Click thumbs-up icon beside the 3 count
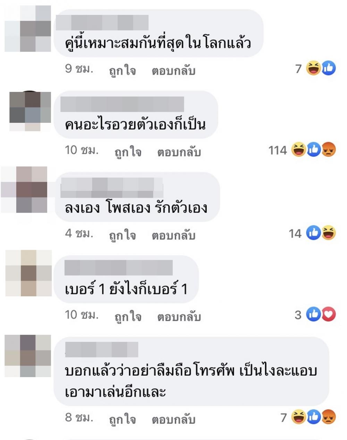The image size is (347, 440). click(x=314, y=314)
